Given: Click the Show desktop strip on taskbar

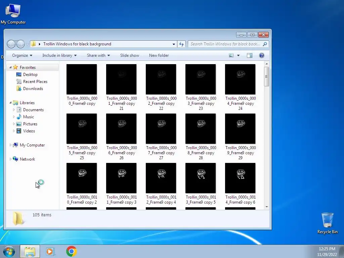Looking at the screenshot, I should [342, 251].
